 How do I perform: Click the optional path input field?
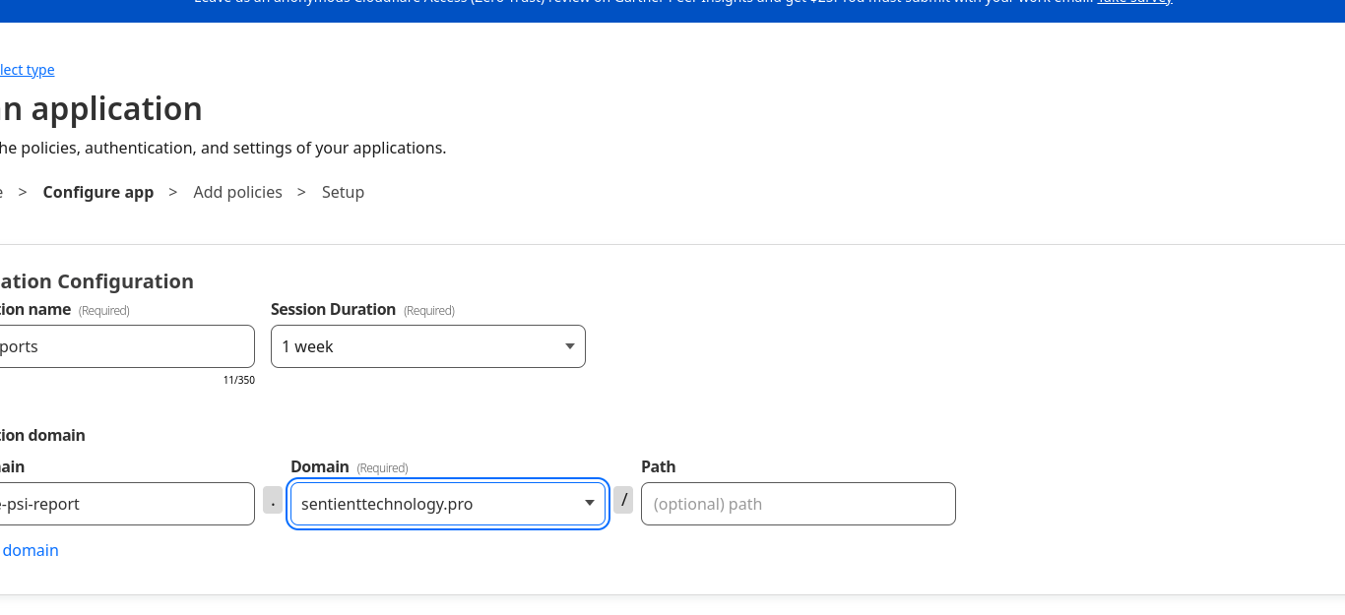point(798,503)
